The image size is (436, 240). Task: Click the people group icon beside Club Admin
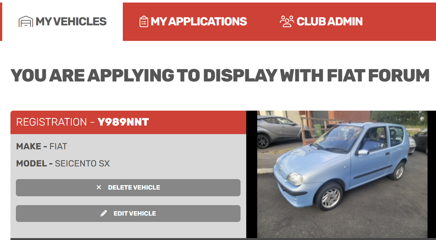pyautogui.click(x=287, y=22)
